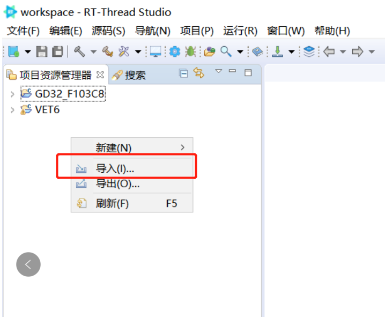Image resolution: width=385 pixels, height=317 pixels.
Task: Start debugging with the green bug icon
Action: (190, 51)
